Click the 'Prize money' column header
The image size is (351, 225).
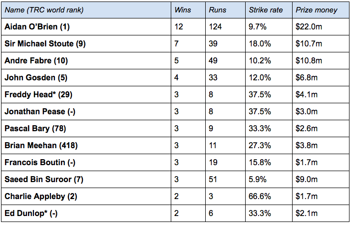tap(321, 10)
